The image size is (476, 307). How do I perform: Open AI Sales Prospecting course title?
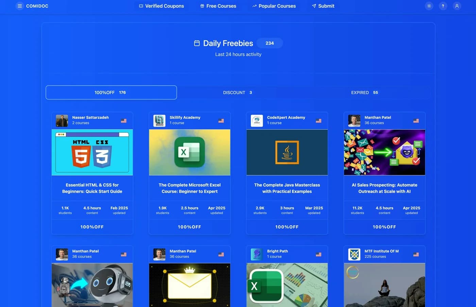point(385,188)
